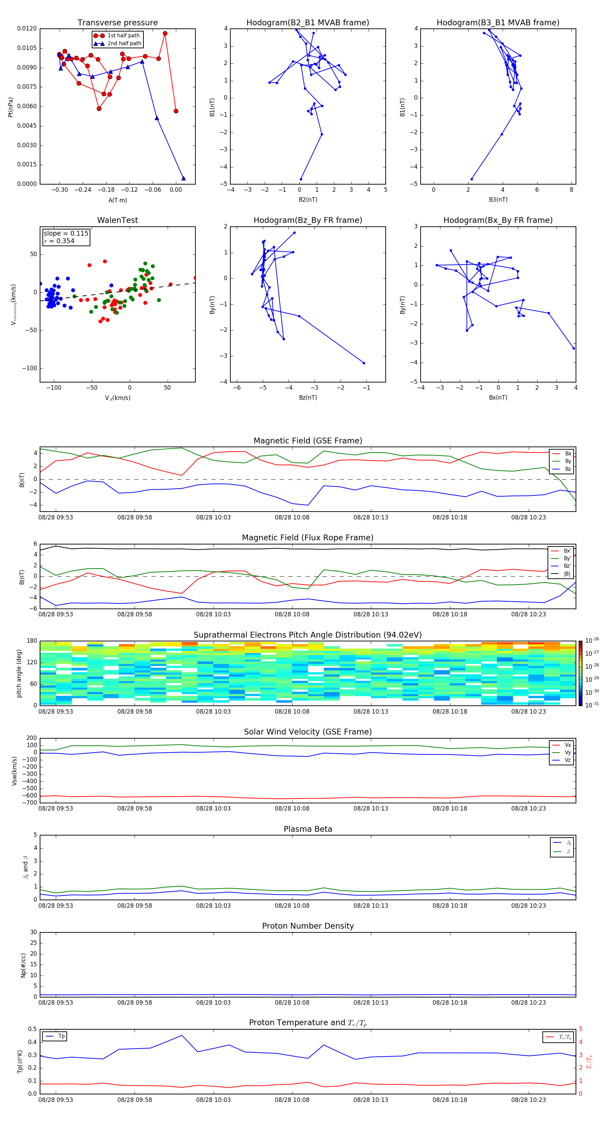Viewport: 616px width, 1130px height.
Task: Click the pitch angle intensity colorbar
Action: click(580, 673)
